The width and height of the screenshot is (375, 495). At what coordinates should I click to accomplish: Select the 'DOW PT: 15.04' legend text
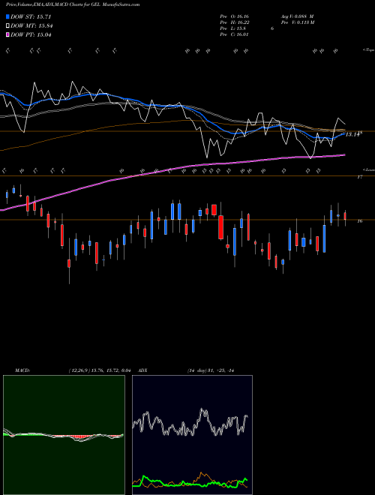tap(31, 34)
